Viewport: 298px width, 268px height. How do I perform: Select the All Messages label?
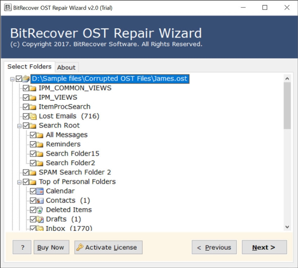tap(67, 135)
